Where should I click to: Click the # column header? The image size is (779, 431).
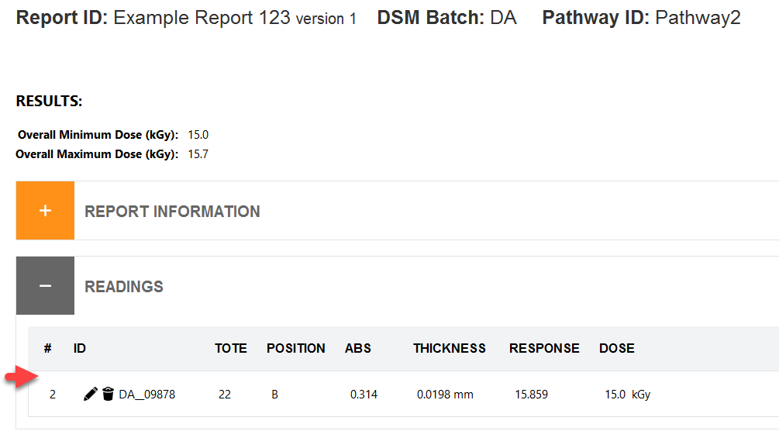(x=48, y=349)
